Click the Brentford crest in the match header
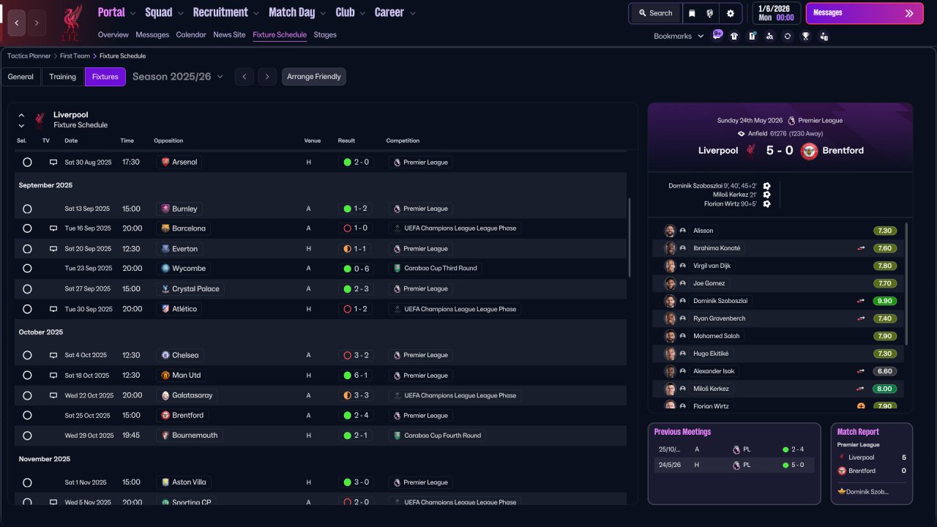 [809, 151]
